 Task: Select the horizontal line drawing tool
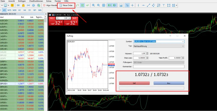144,5
